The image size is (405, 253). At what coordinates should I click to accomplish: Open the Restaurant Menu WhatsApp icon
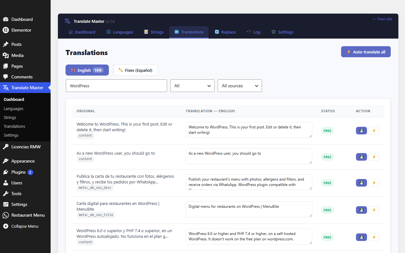[6, 215]
